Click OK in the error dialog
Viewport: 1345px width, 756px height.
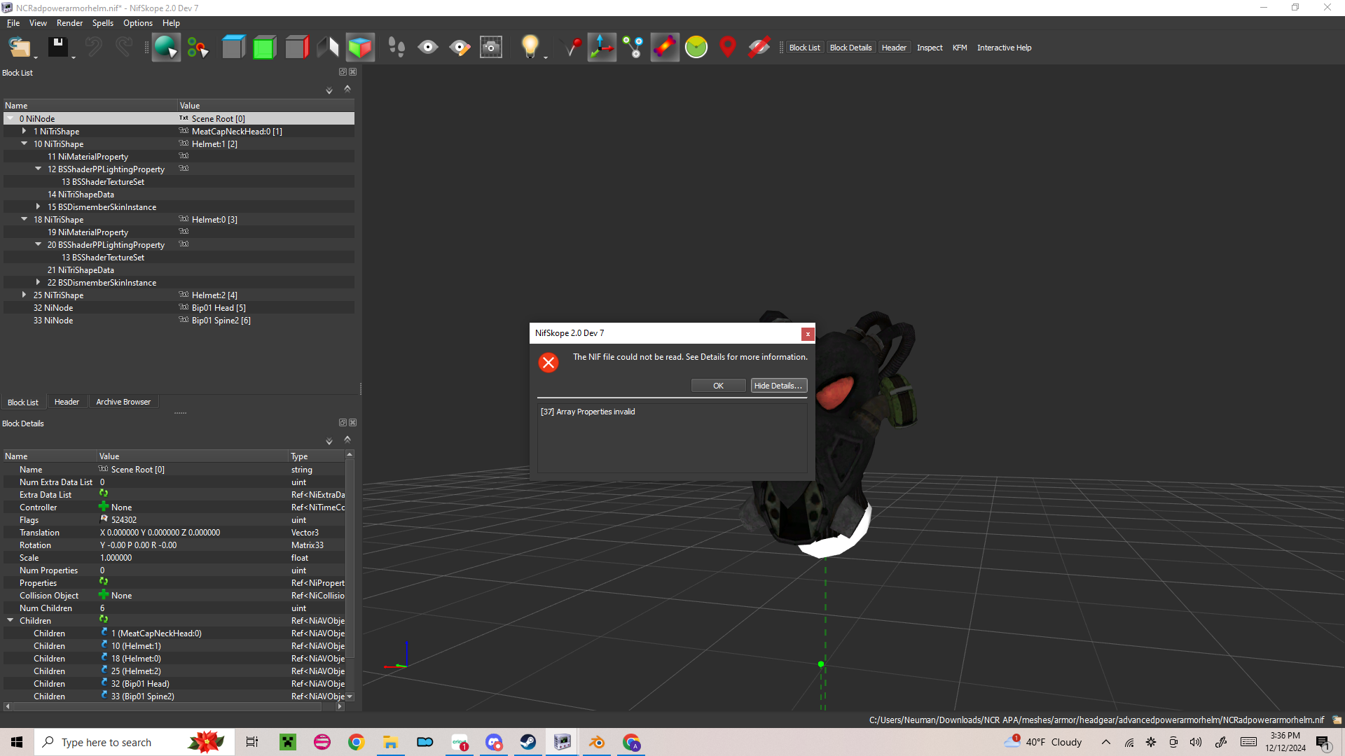(x=718, y=386)
